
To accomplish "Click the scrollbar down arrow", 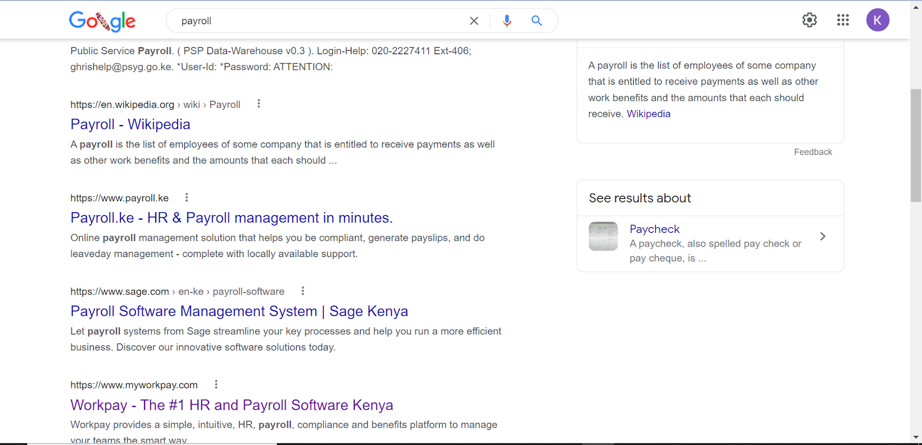I will [916, 438].
